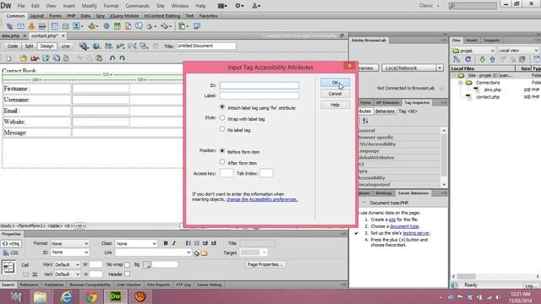This screenshot has width=541, height=304.
Task: Toggle the Header checkbox
Action: pos(127,274)
